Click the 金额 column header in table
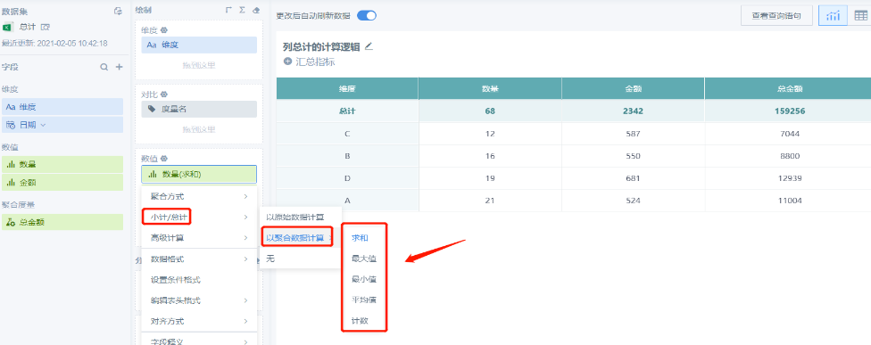Screen dimensions: 871x345 coord(633,89)
